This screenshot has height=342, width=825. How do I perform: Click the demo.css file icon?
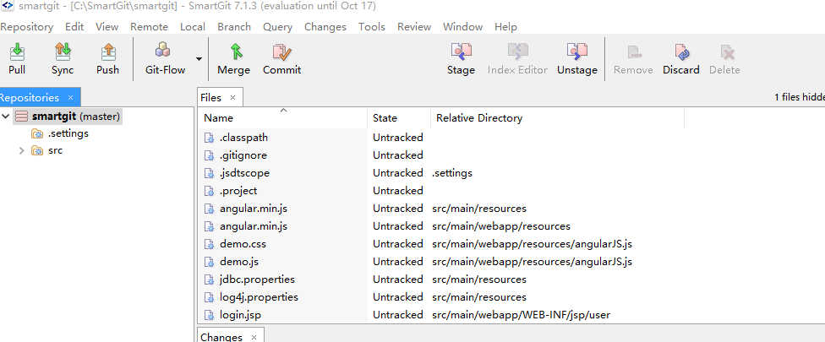tap(210, 244)
